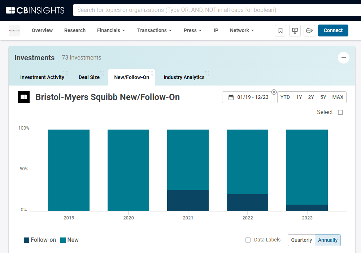361x253 pixels.
Task: Set range to MAX
Action: pos(338,97)
